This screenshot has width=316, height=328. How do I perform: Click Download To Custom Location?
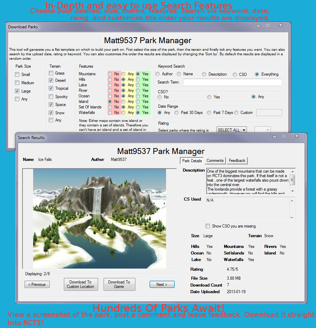tap(81, 284)
